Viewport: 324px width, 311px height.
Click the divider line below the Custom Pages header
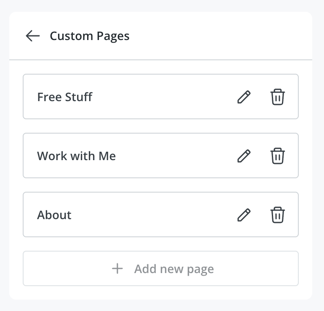(x=161, y=60)
